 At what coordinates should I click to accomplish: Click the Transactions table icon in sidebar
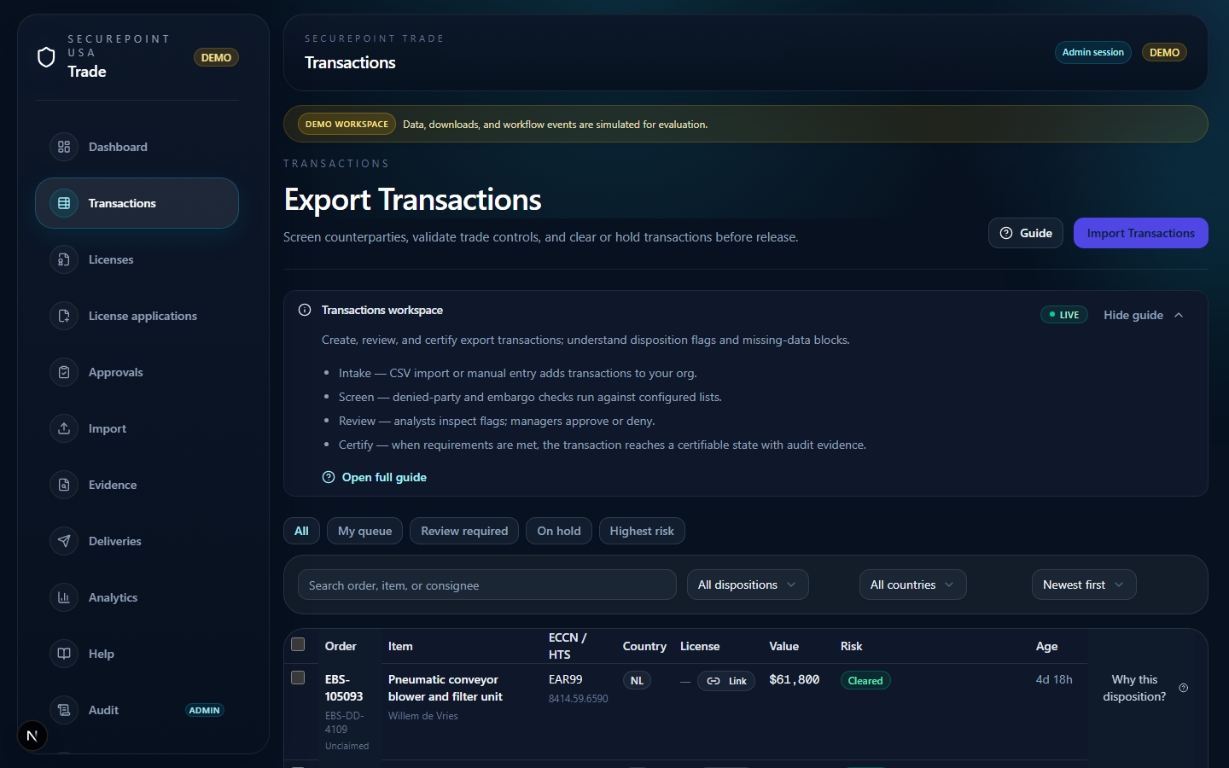pyautogui.click(x=64, y=203)
